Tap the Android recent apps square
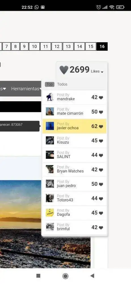Viewport: 131px width, 284px height. (38, 276)
